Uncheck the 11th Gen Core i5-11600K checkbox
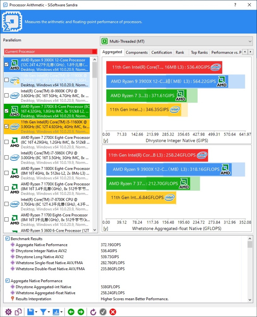 [x=6, y=126]
